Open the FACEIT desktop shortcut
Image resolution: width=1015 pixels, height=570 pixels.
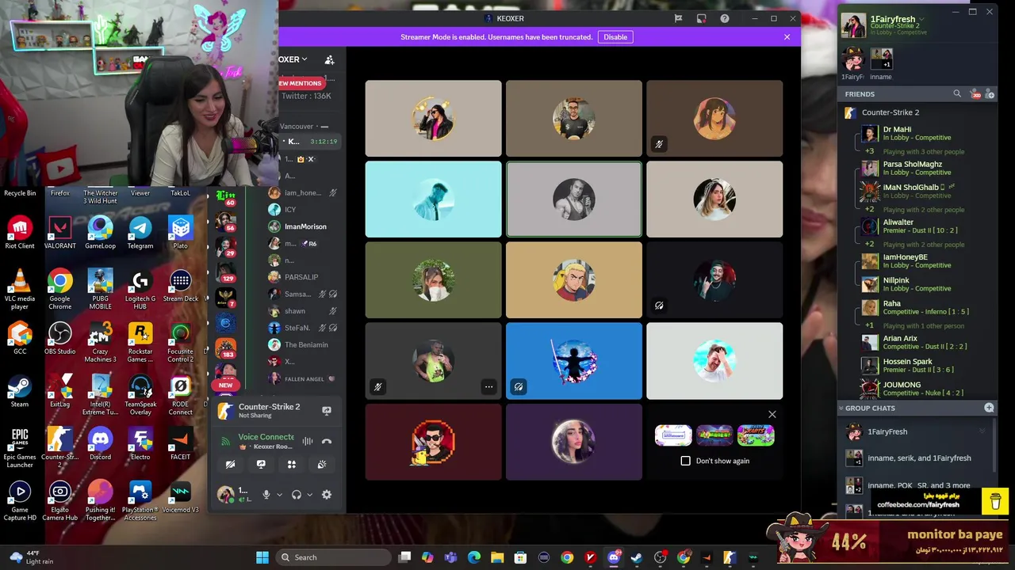[x=180, y=444]
